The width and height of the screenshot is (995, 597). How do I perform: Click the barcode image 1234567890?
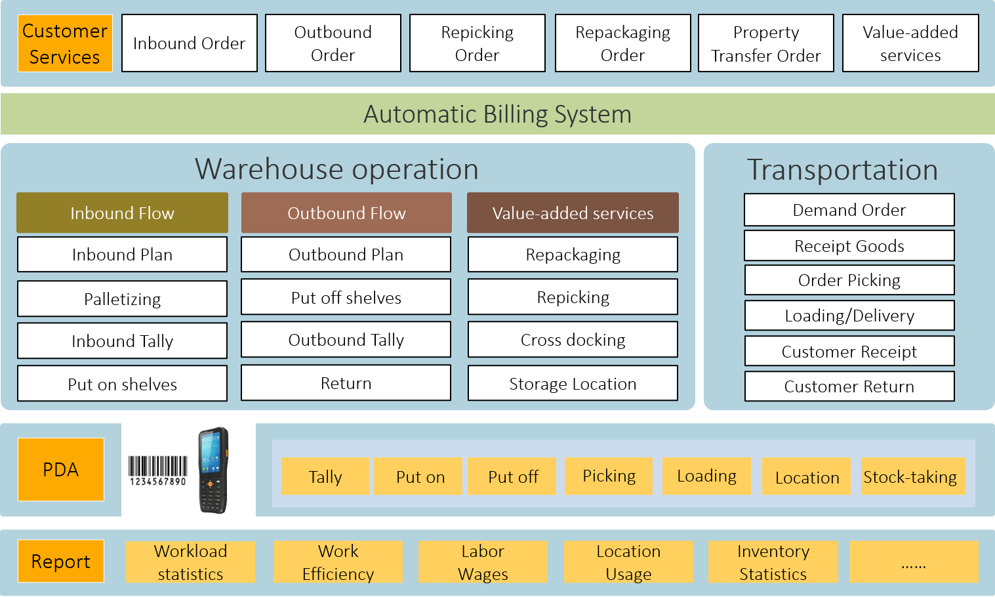[x=157, y=470]
